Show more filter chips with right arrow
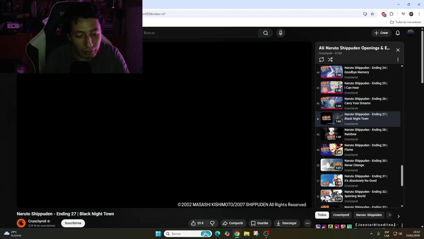 (x=398, y=216)
